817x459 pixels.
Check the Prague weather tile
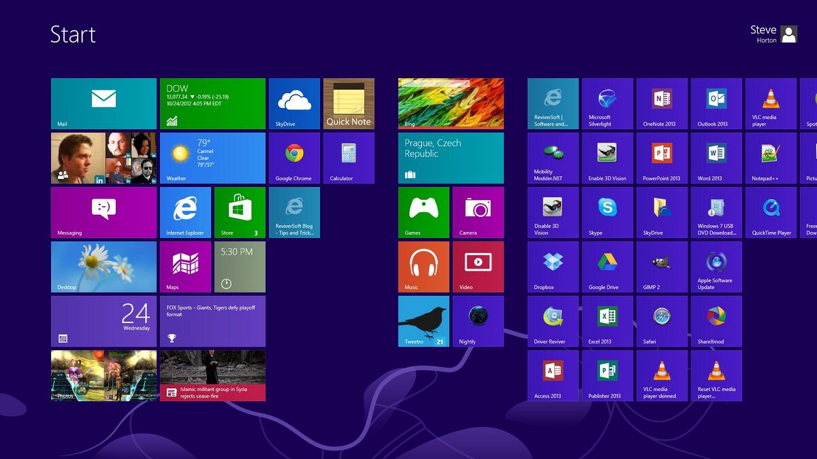(x=451, y=158)
